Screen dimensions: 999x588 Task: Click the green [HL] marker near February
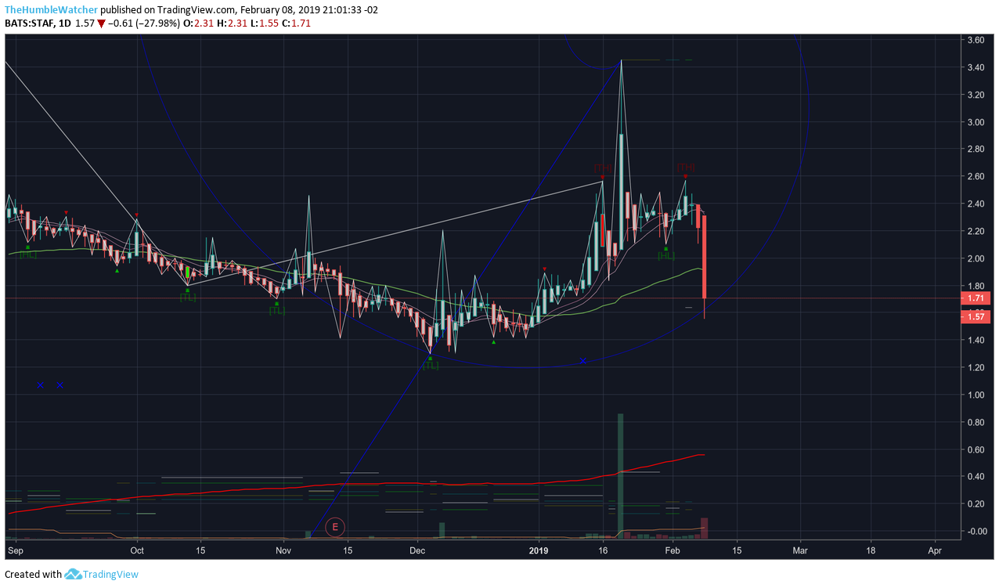pos(666,255)
